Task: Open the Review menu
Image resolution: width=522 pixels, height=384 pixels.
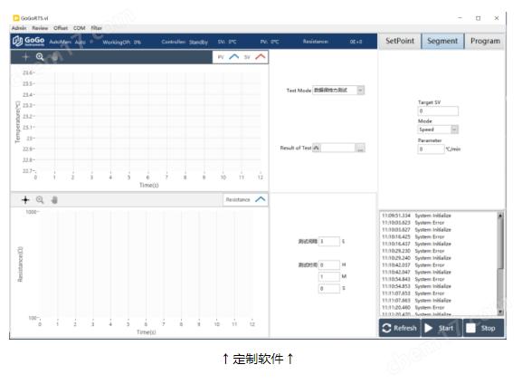Action: click(40, 28)
